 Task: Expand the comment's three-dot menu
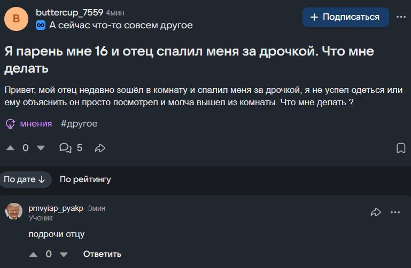click(x=395, y=212)
